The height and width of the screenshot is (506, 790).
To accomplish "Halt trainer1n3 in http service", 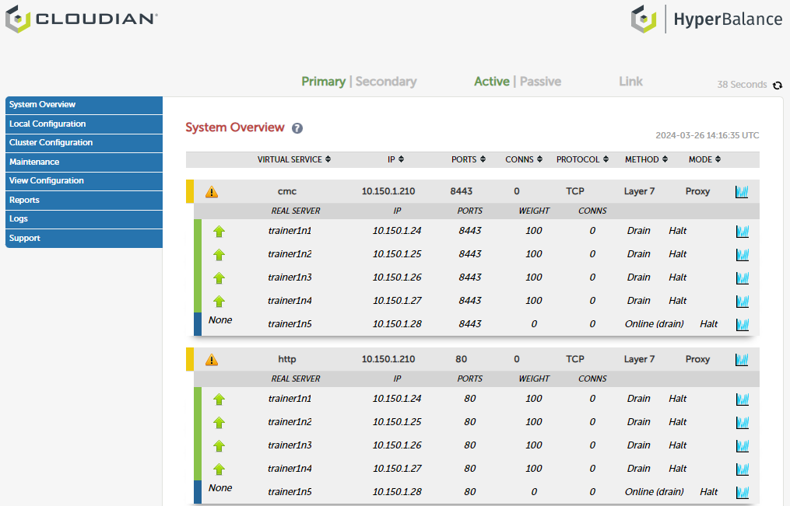I will [x=678, y=445].
